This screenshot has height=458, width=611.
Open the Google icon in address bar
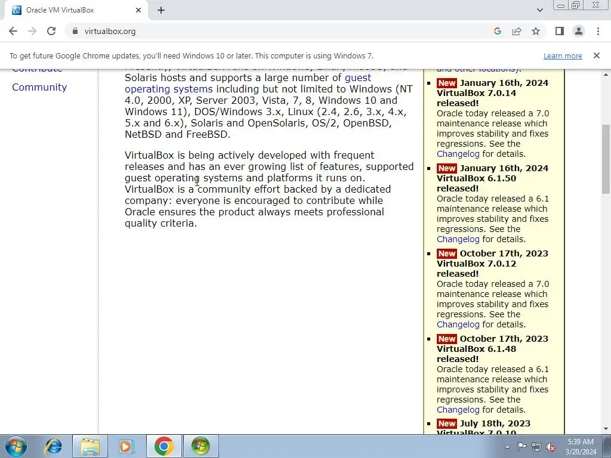coord(497,31)
